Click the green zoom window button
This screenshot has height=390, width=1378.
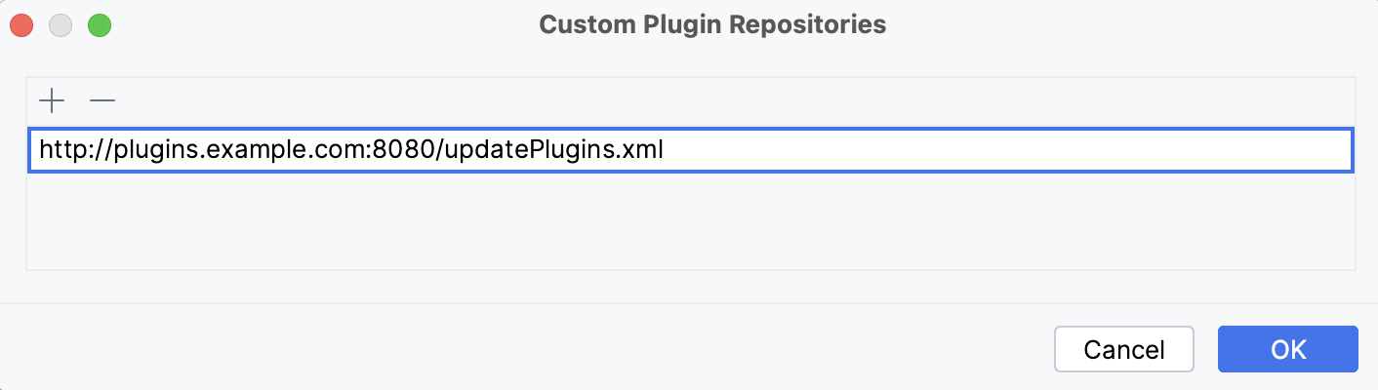(x=100, y=25)
